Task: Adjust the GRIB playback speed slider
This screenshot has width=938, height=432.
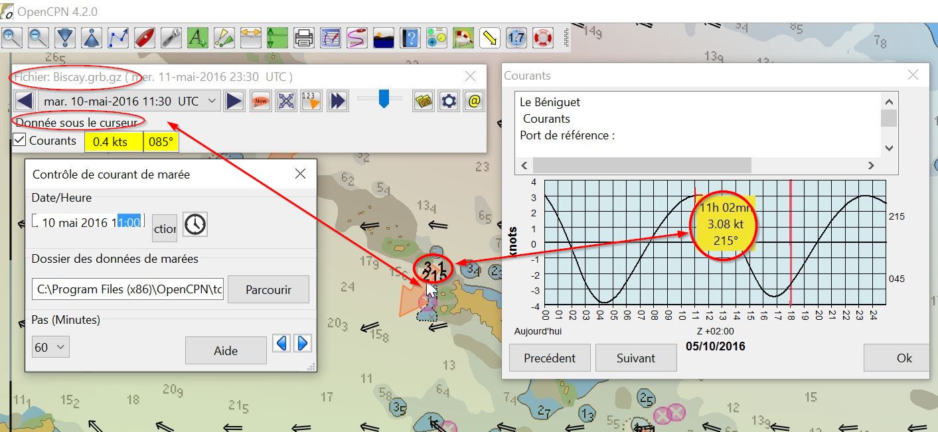Action: click(x=383, y=99)
